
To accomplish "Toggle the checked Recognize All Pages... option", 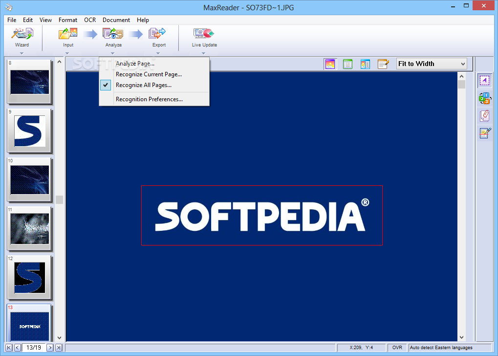I will coord(154,85).
